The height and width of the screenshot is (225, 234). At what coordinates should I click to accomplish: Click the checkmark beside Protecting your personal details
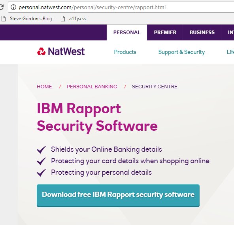click(x=41, y=173)
